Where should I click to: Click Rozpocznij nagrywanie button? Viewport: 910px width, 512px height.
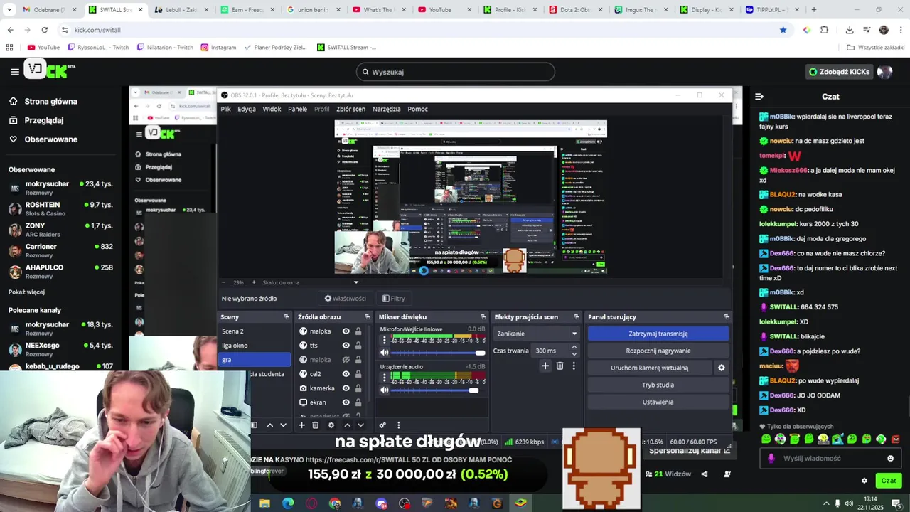658,351
